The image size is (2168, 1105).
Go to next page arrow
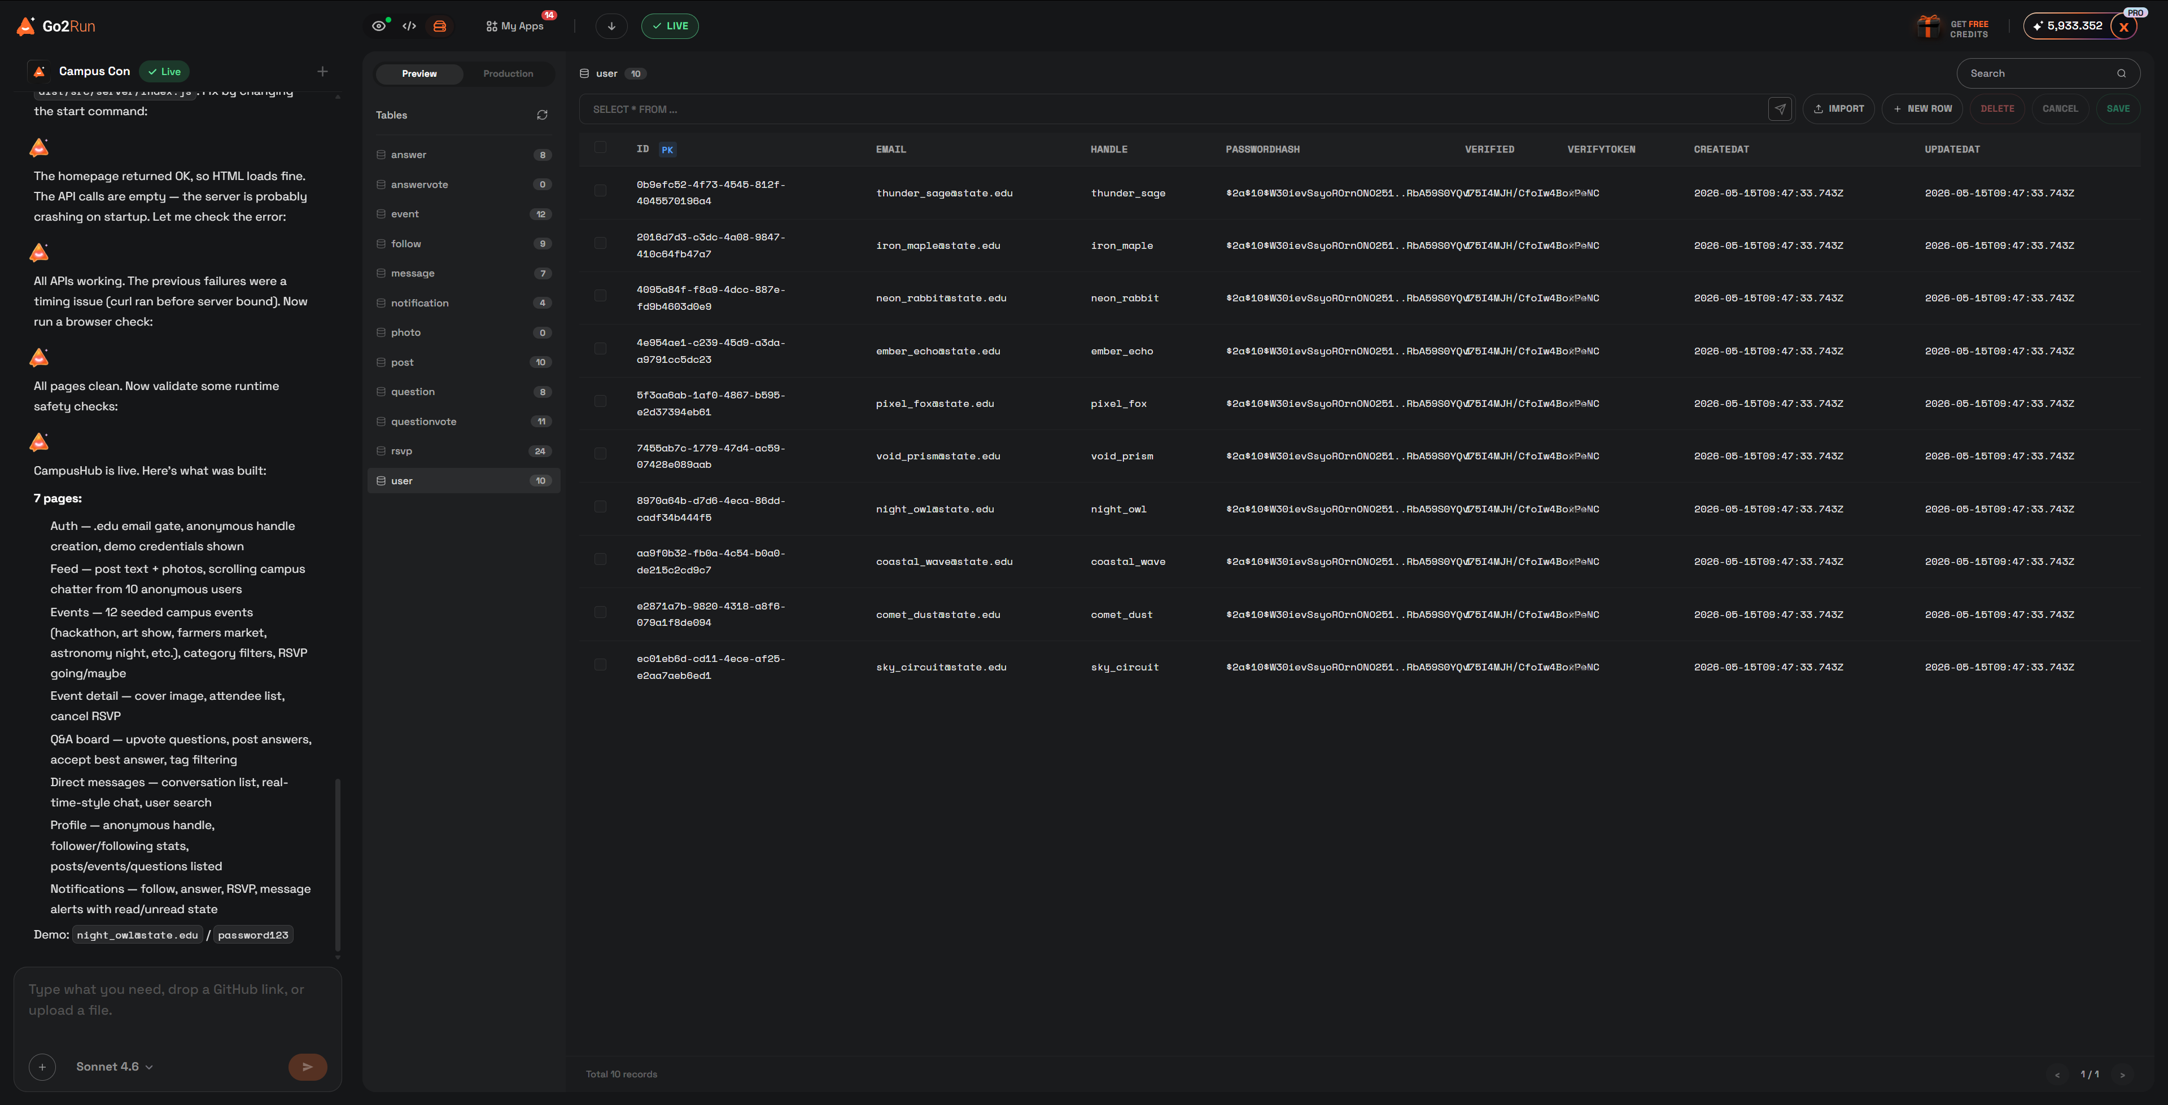(x=2122, y=1075)
